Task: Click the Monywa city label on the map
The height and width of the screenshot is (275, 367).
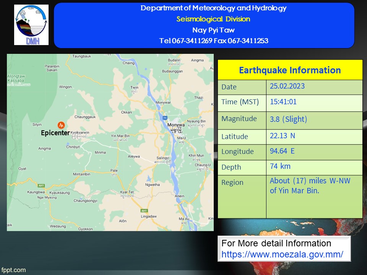Action: [x=176, y=125]
